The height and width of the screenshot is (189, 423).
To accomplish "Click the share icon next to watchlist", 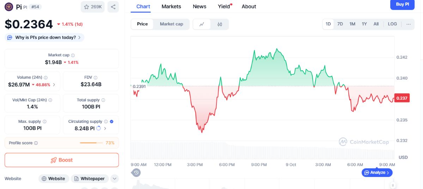I will 113,7.
